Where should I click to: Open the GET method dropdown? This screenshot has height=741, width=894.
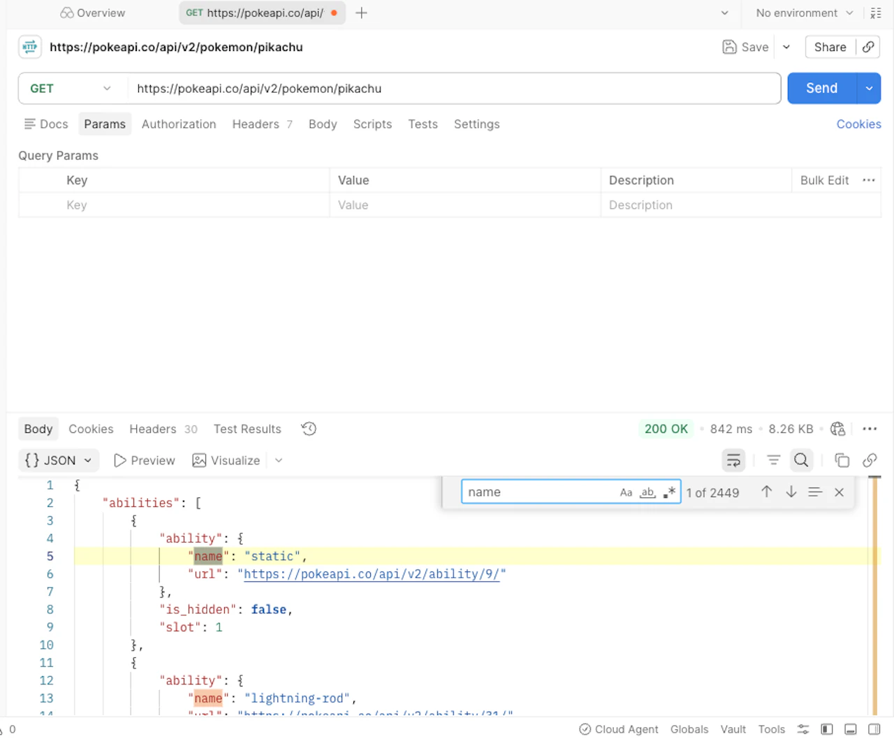[x=71, y=89]
